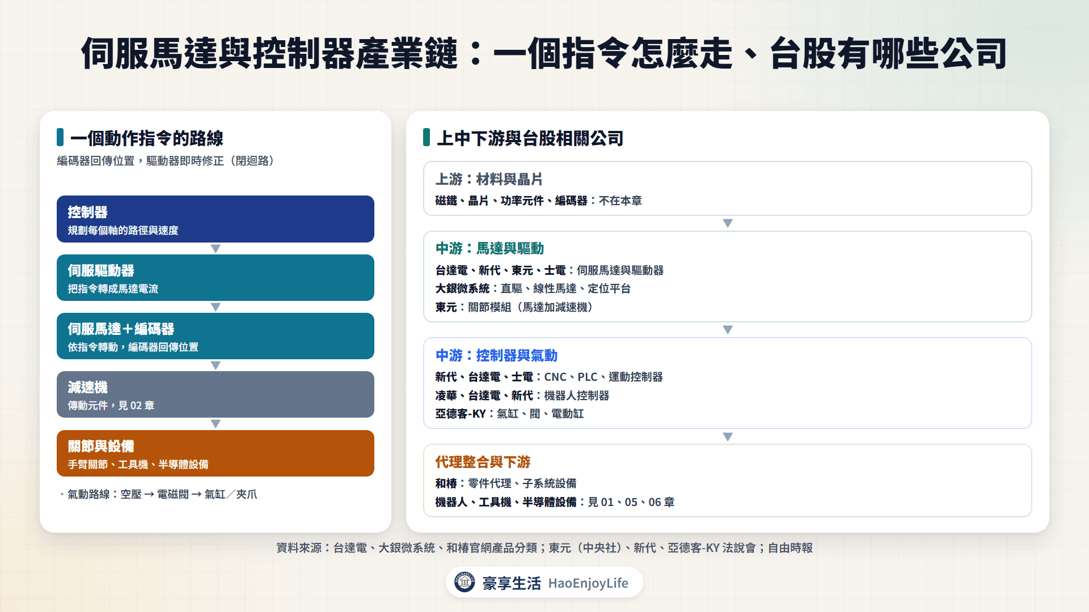Click the line 大銀微系統：直驅、線性馬達、定位平台
1089x612 pixels.
pyautogui.click(x=533, y=288)
